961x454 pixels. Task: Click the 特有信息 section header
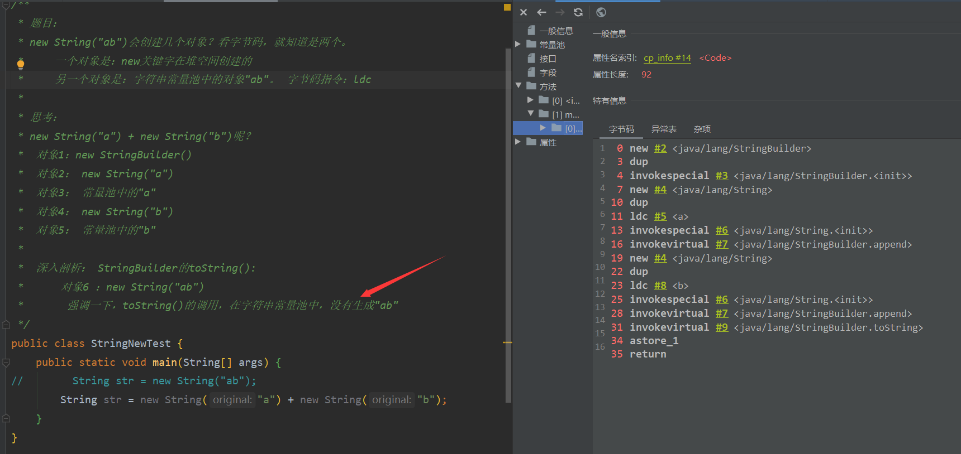point(610,100)
